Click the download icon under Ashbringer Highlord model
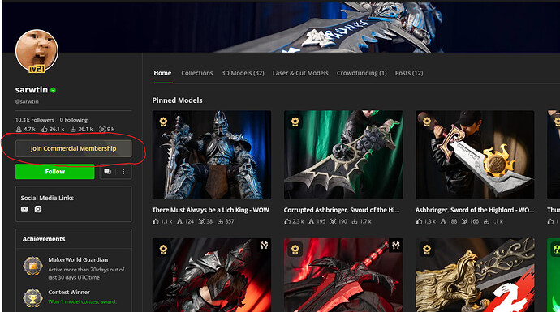Image resolution: width=560 pixels, height=312 pixels. click(x=486, y=221)
